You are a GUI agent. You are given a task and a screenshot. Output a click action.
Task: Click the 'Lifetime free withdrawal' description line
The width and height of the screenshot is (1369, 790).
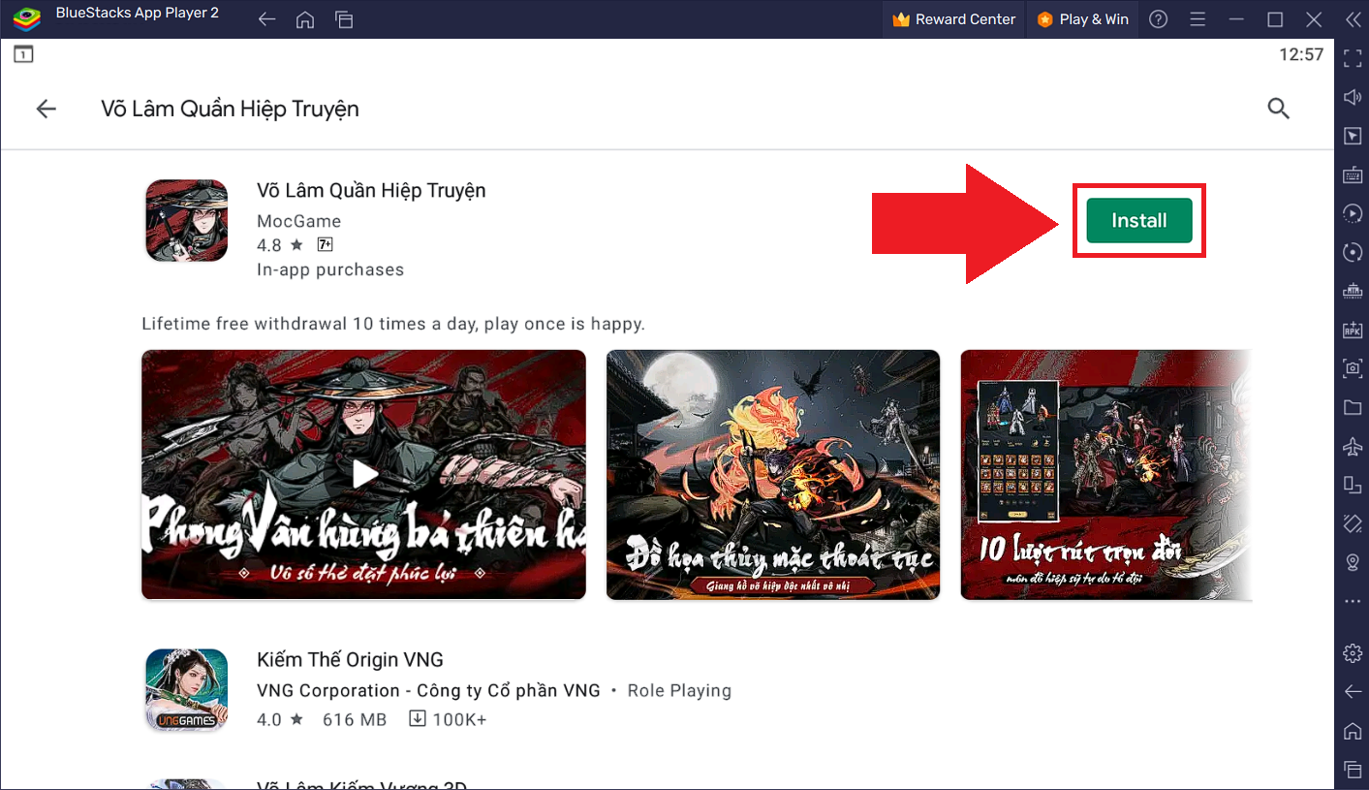point(393,324)
